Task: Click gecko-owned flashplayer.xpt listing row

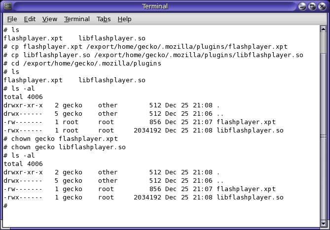Action: pos(140,189)
